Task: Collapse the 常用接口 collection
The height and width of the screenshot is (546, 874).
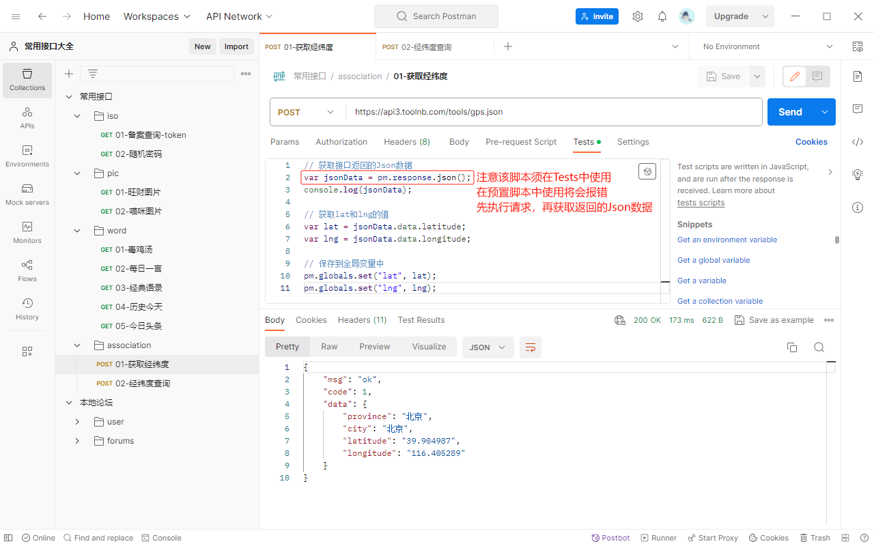Action: tap(69, 97)
